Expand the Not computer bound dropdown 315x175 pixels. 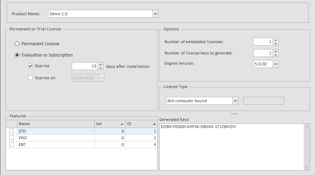click(x=235, y=101)
